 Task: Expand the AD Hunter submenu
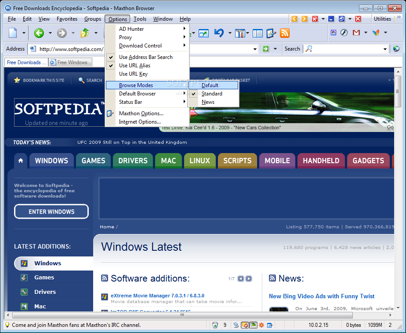(x=148, y=29)
